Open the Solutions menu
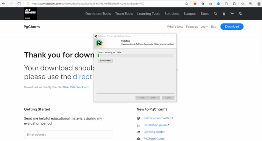Viewport: 262px width, 141px height. click(x=172, y=14)
